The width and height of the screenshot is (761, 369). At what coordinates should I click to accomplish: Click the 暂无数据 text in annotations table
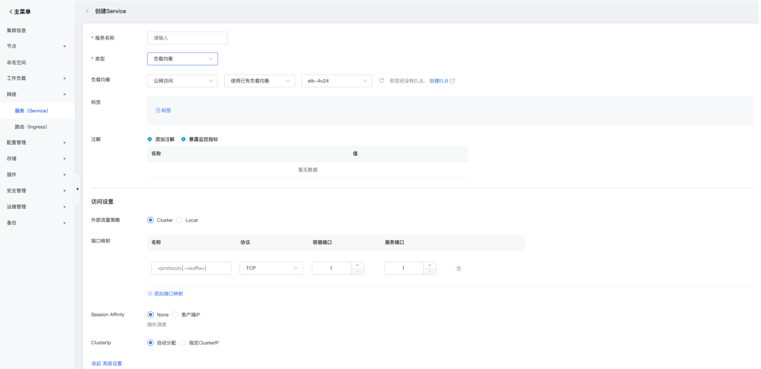tap(308, 170)
